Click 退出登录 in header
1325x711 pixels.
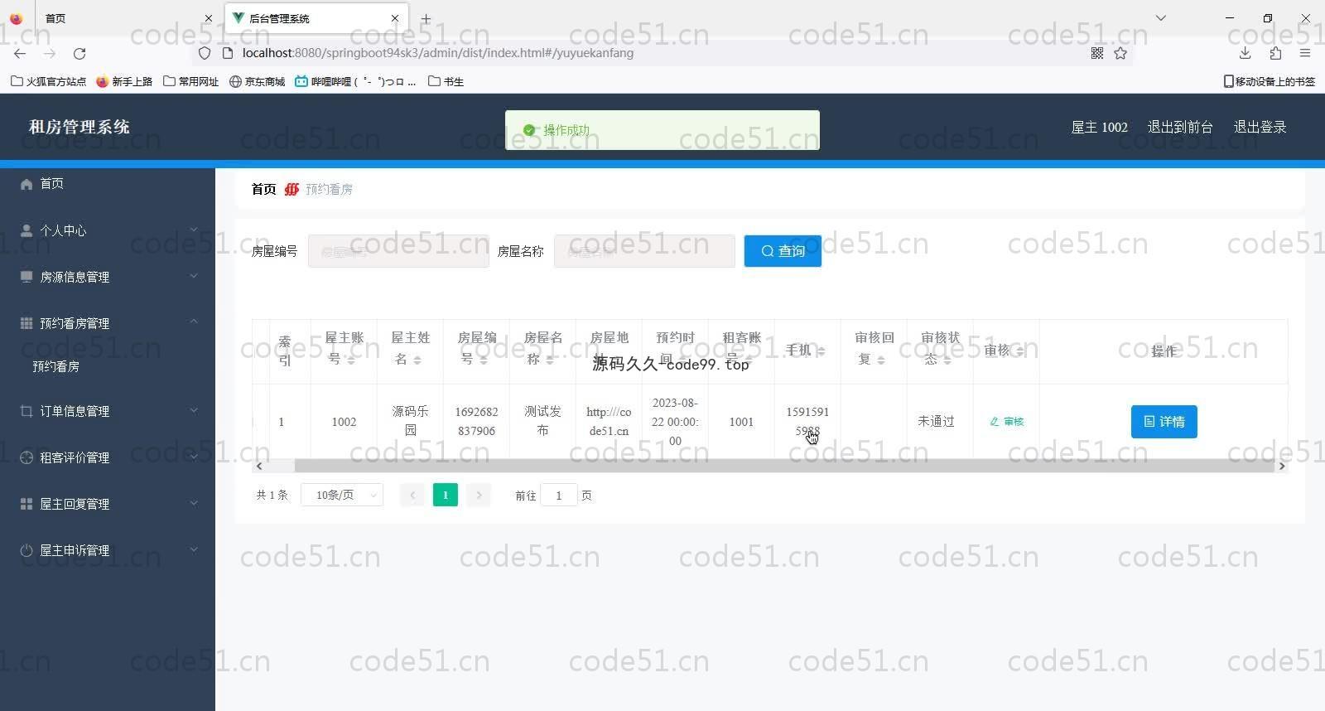(x=1260, y=127)
